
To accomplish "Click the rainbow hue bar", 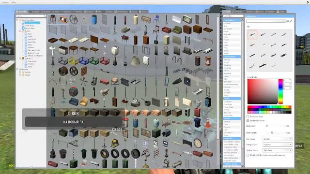I will 280,91.
